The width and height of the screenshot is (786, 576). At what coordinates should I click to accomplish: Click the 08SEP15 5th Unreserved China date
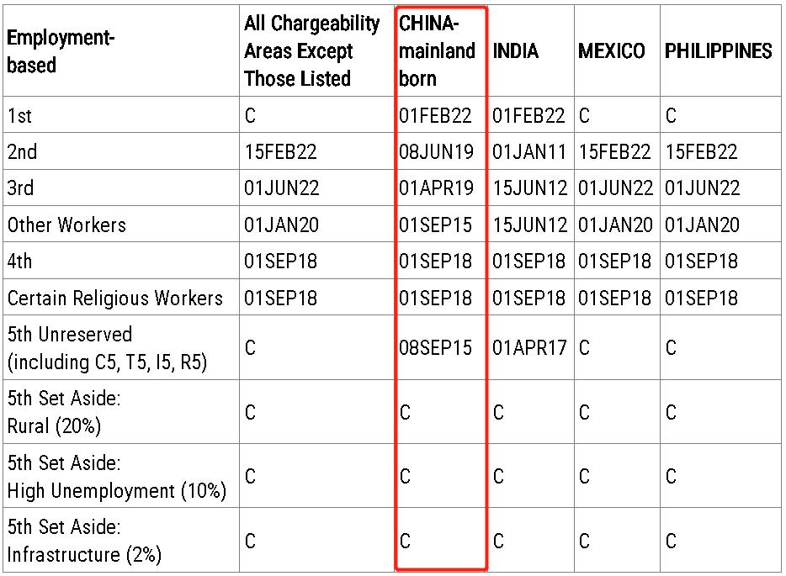click(x=436, y=347)
